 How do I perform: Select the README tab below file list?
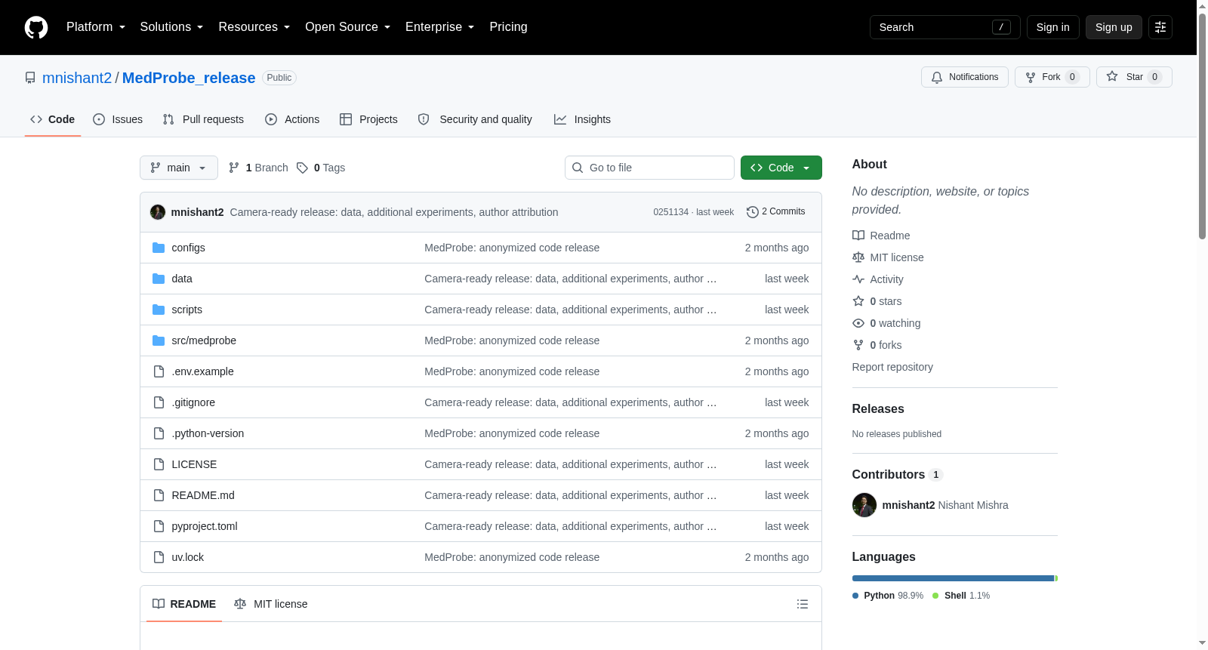click(x=184, y=604)
